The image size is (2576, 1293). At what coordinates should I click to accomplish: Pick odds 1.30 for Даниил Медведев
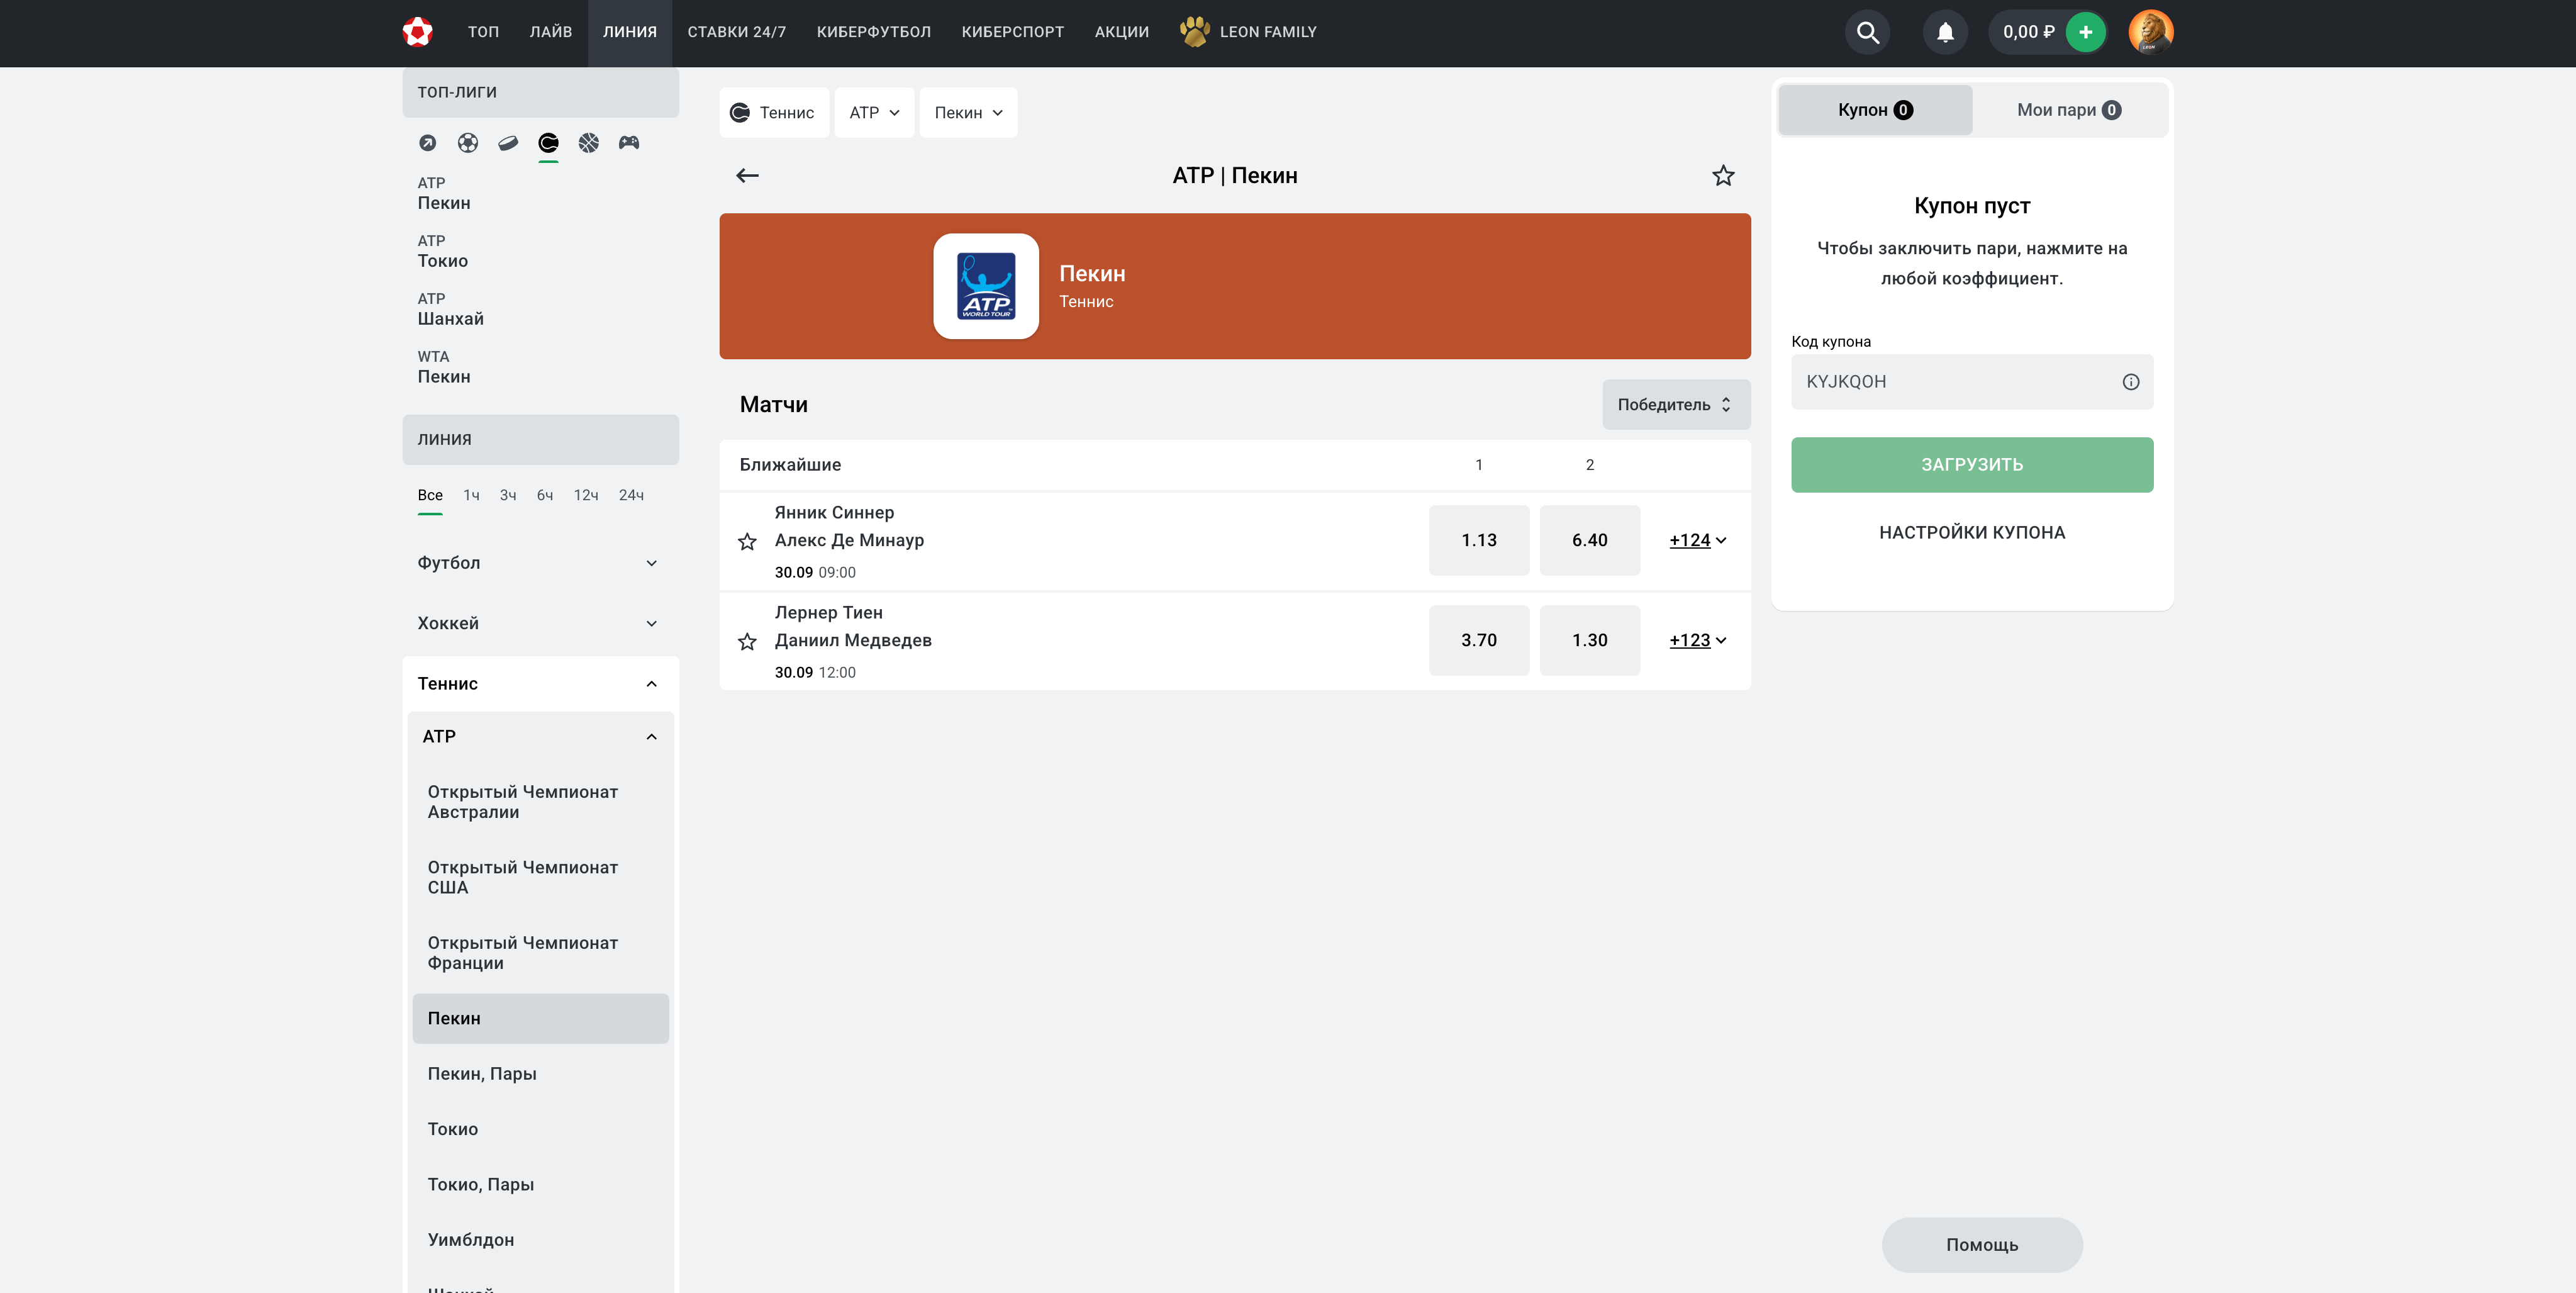(x=1589, y=640)
